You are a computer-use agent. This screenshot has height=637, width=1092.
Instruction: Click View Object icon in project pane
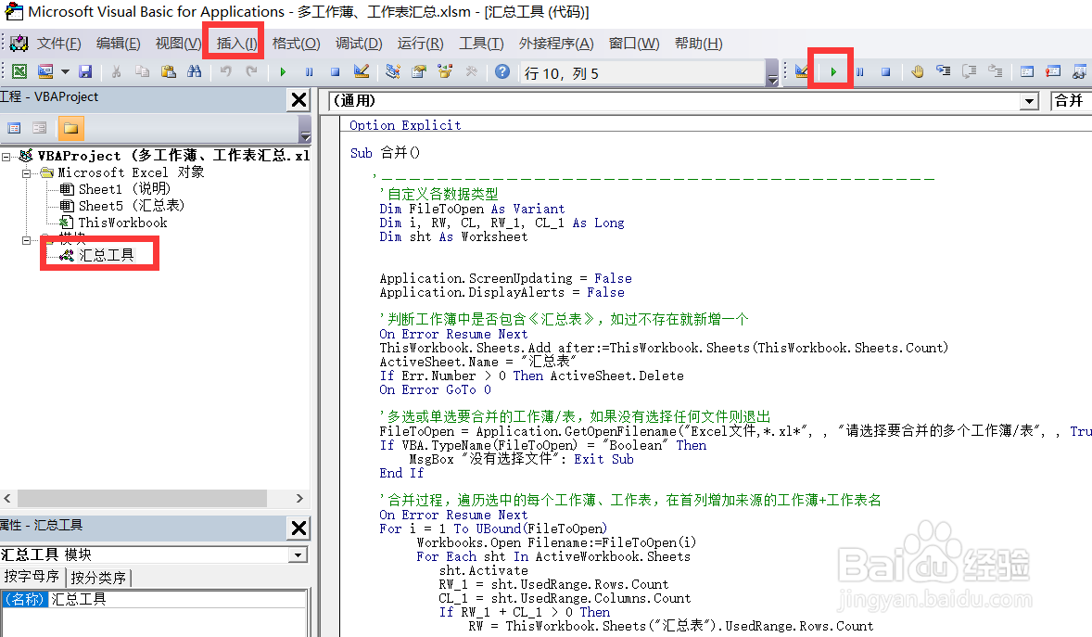(x=40, y=128)
